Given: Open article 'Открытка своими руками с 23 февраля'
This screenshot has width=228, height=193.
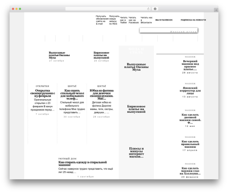Looking at the screenshot, I should (x=42, y=93).
